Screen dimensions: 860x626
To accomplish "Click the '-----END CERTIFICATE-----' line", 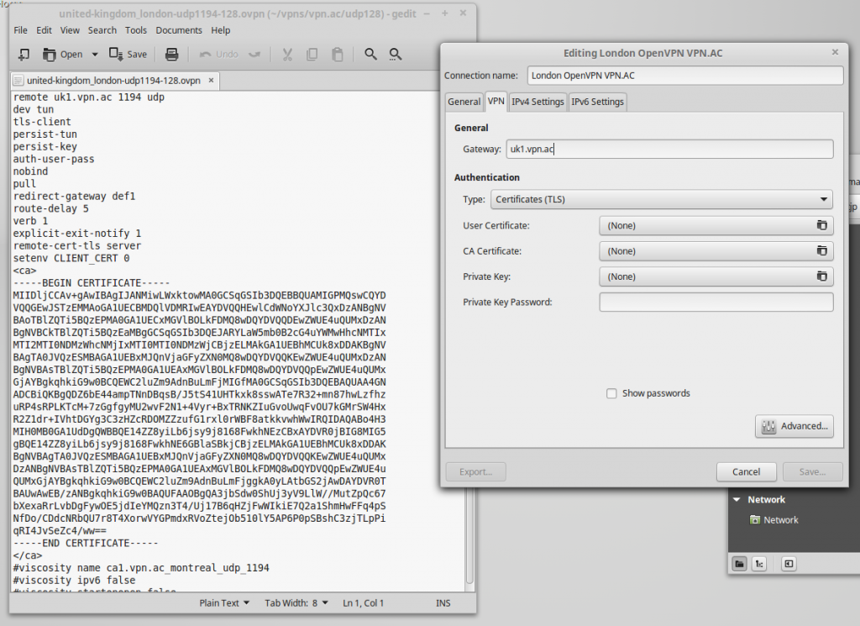I will (x=86, y=543).
